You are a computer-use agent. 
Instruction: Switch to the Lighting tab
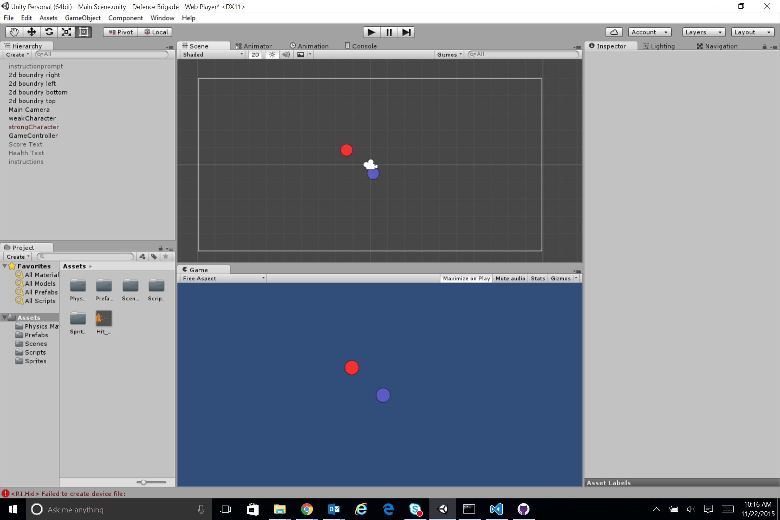659,46
